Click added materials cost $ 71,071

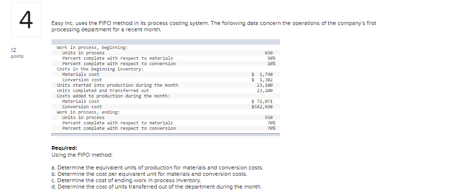click(262, 101)
